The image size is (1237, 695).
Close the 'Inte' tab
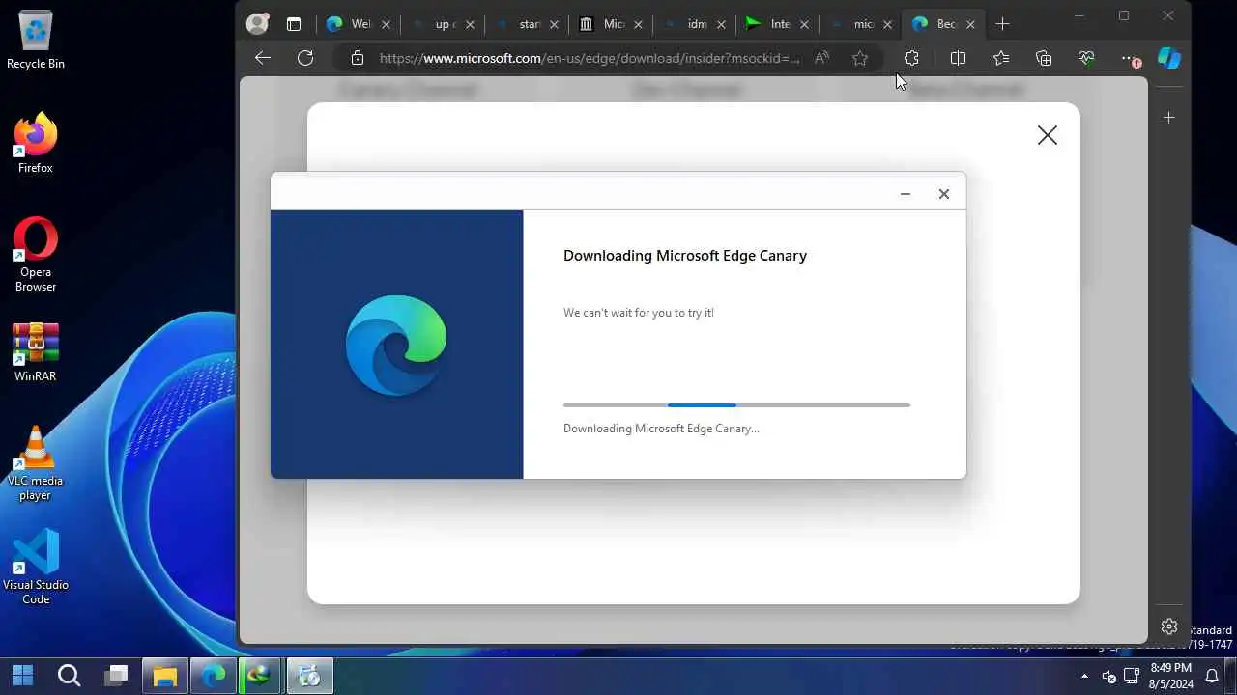[x=804, y=24]
